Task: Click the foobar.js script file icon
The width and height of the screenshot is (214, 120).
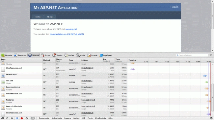Action: [x=3, y=101]
